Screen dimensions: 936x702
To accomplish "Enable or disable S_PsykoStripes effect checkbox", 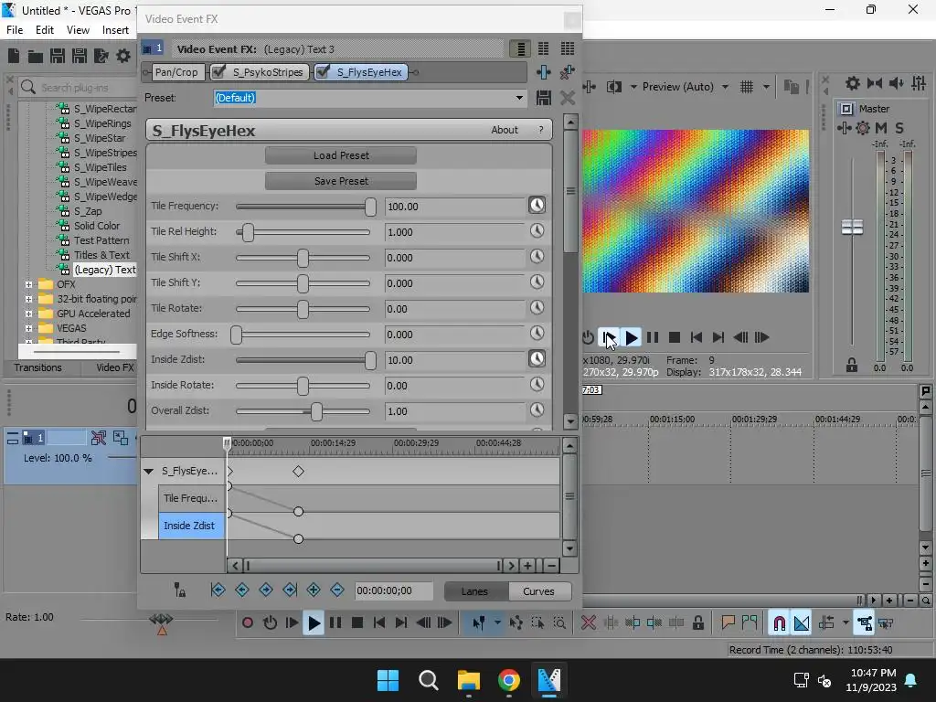I will pyautogui.click(x=219, y=72).
